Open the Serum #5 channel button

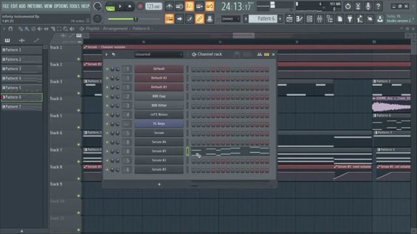pos(159,151)
